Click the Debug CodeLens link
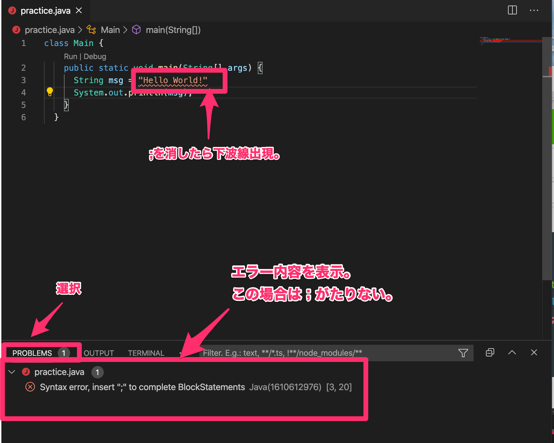The image size is (554, 443). tap(95, 56)
